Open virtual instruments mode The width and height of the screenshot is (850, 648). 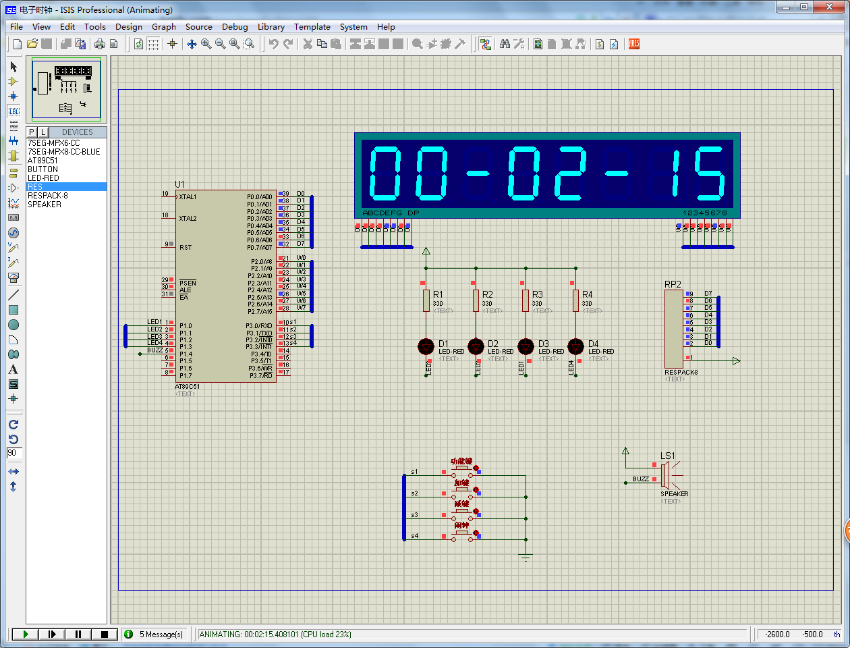(13, 277)
